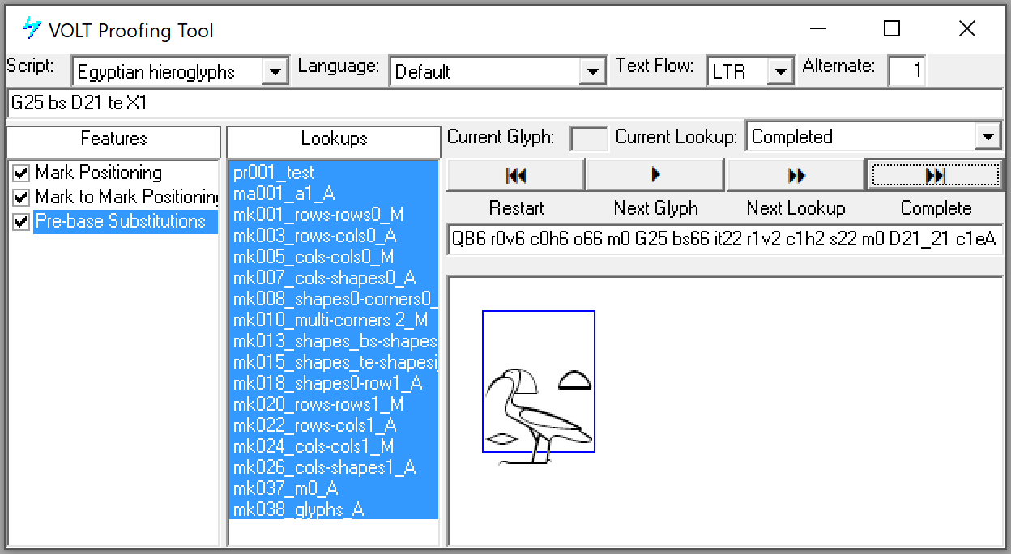Click the Next Glyph play icon
This screenshot has height=554, width=1011.
pyautogui.click(x=655, y=174)
